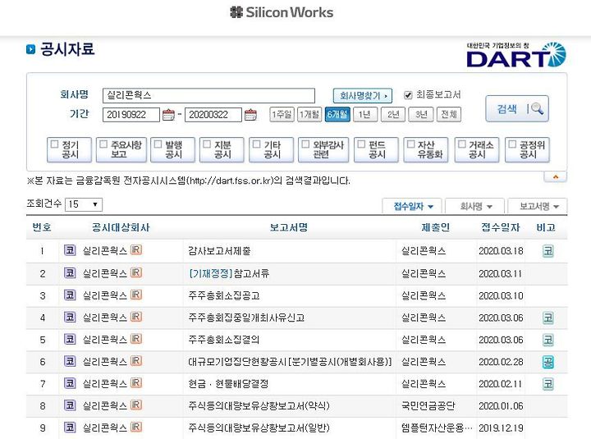591x439 pixels.
Task: Check the 자산유동화 filter
Action: click(411, 144)
